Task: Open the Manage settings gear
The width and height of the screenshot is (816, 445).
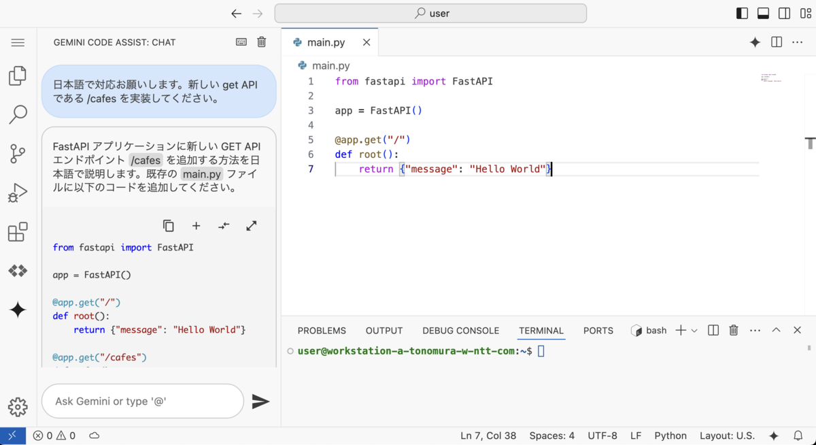Action: [x=18, y=407]
